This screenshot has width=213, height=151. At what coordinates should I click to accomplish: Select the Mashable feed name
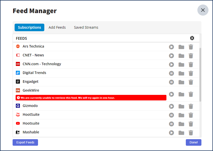(31, 132)
